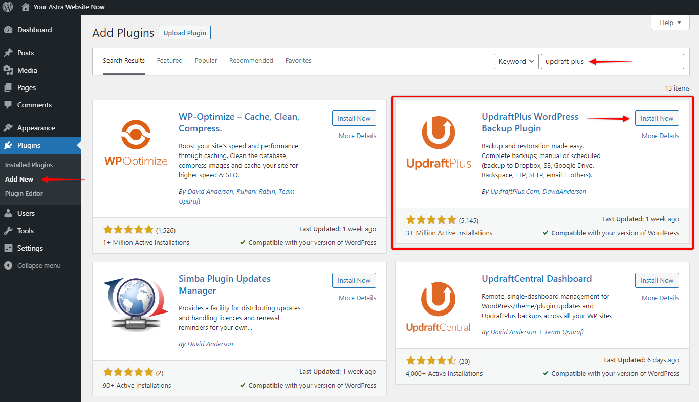This screenshot has width=699, height=402.
Task: Click the home icon beside site name
Action: pyautogui.click(x=26, y=7)
